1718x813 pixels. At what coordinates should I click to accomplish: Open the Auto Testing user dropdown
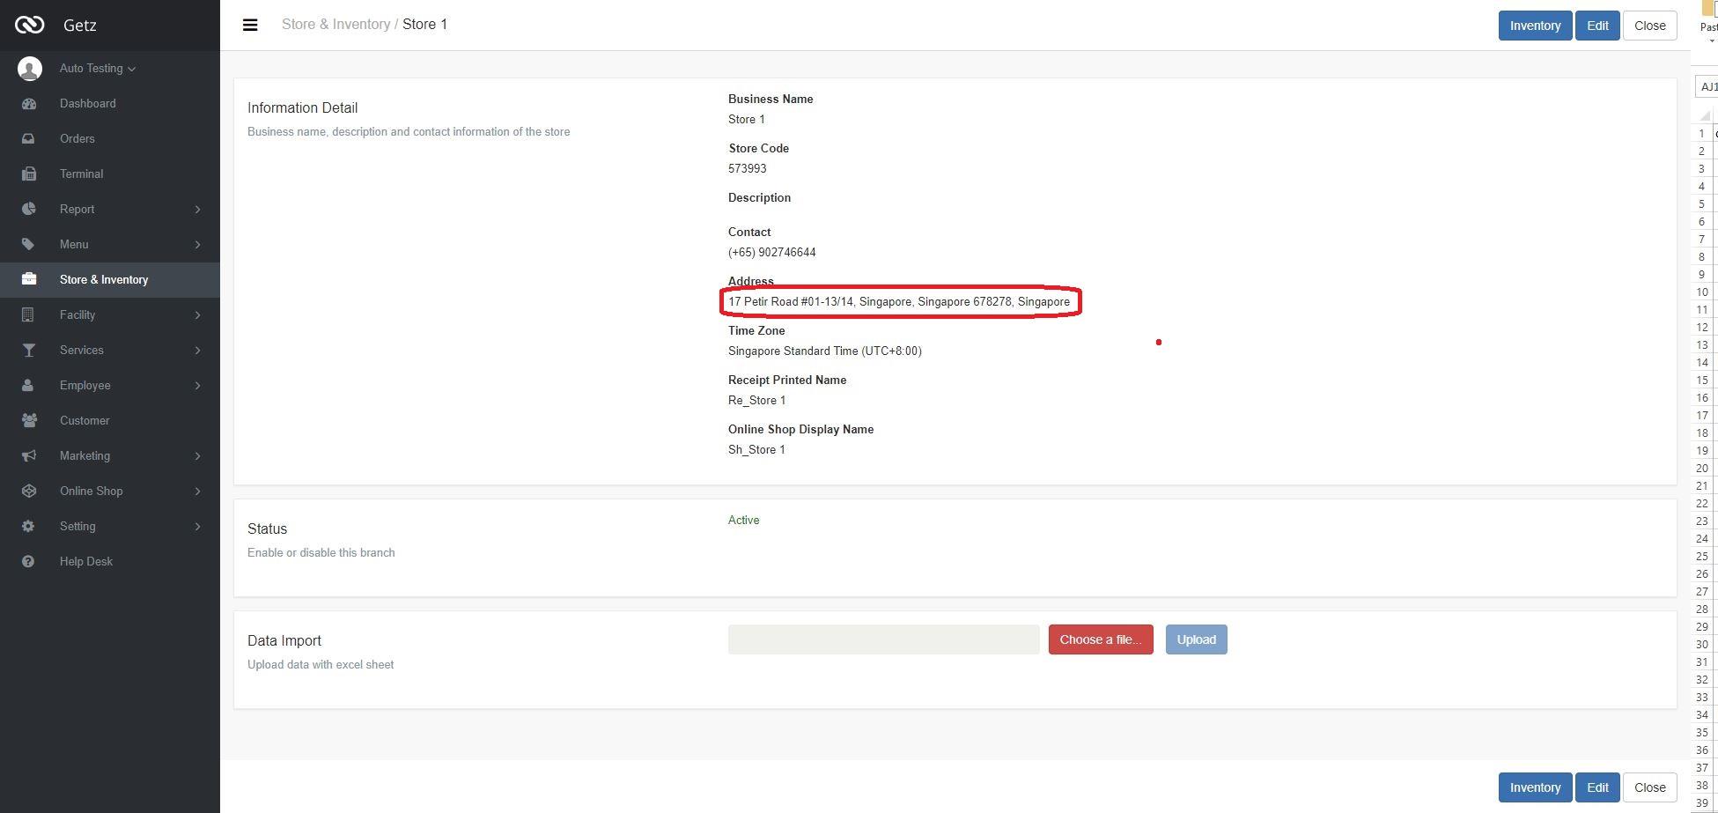coord(97,69)
